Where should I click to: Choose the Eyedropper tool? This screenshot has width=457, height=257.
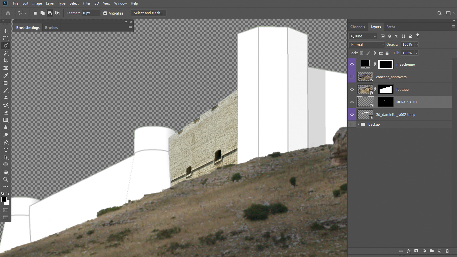click(x=6, y=75)
